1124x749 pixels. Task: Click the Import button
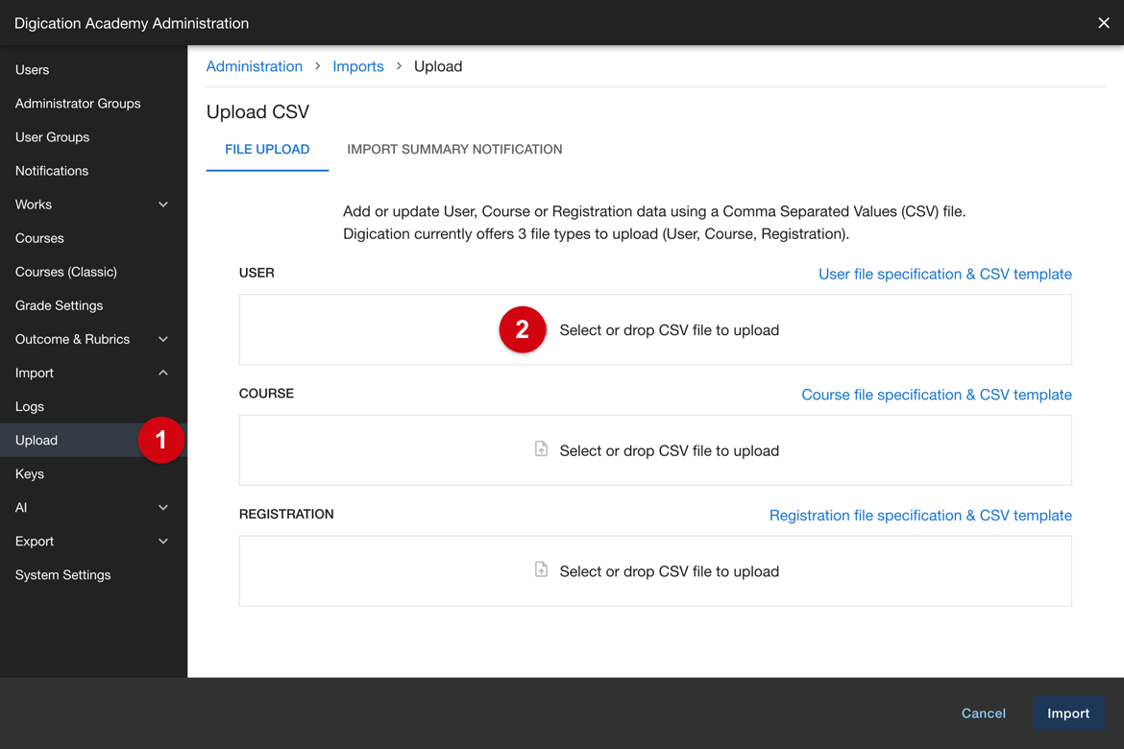1068,713
